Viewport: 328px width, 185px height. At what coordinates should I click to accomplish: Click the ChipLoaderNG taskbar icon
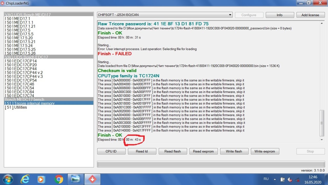[93, 179]
